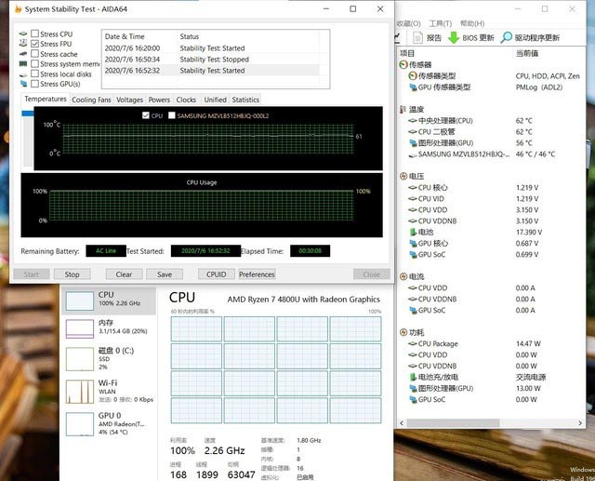Click the BIOS 更新 green arrow icon

point(454,37)
